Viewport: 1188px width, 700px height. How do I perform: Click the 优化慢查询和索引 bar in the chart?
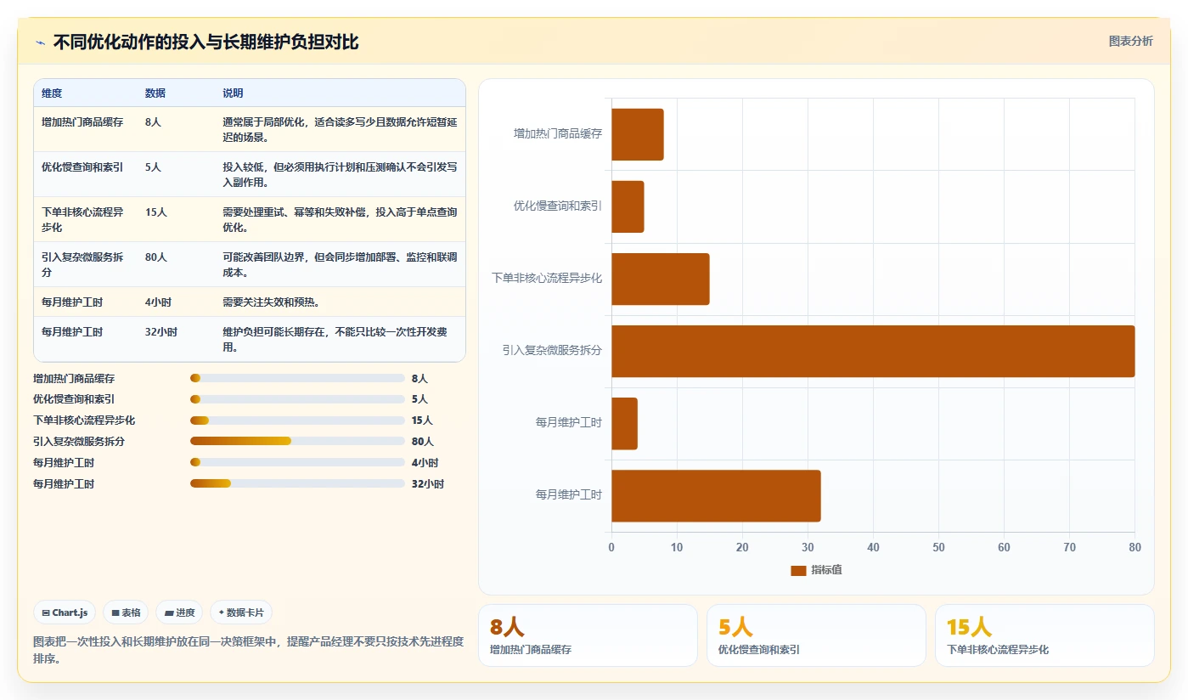(x=628, y=206)
